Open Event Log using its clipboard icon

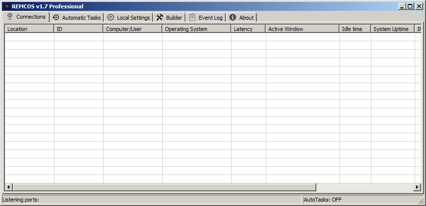(x=192, y=17)
